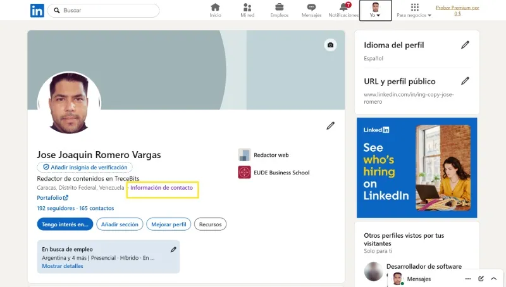Open Información de contacto link
The width and height of the screenshot is (506, 287).
162,188
